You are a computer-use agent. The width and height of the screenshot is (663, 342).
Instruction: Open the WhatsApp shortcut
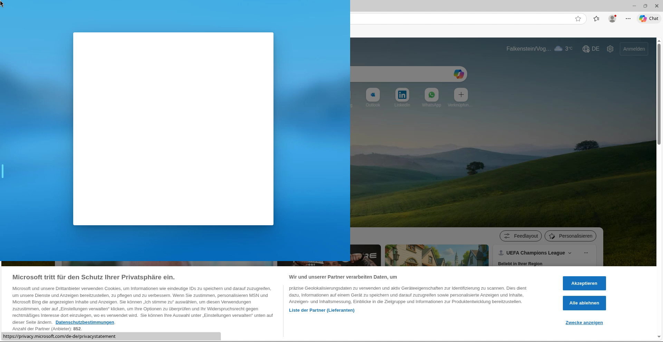click(x=432, y=95)
